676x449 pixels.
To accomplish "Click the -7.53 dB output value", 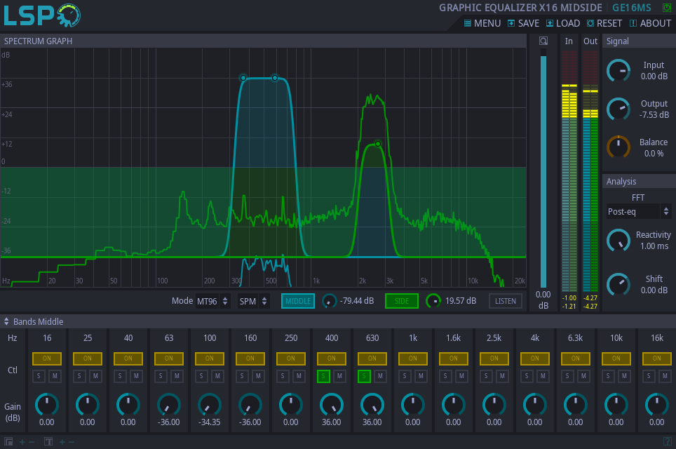I will point(654,115).
